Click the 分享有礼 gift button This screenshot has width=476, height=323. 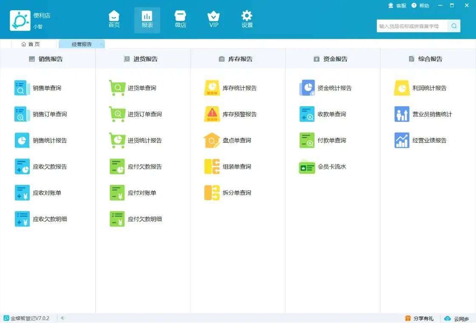pyautogui.click(x=419, y=318)
